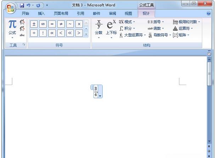The width and height of the screenshot is (215, 158).
Task: Insert the much-less-than ≪ symbol
Action: (70, 33)
